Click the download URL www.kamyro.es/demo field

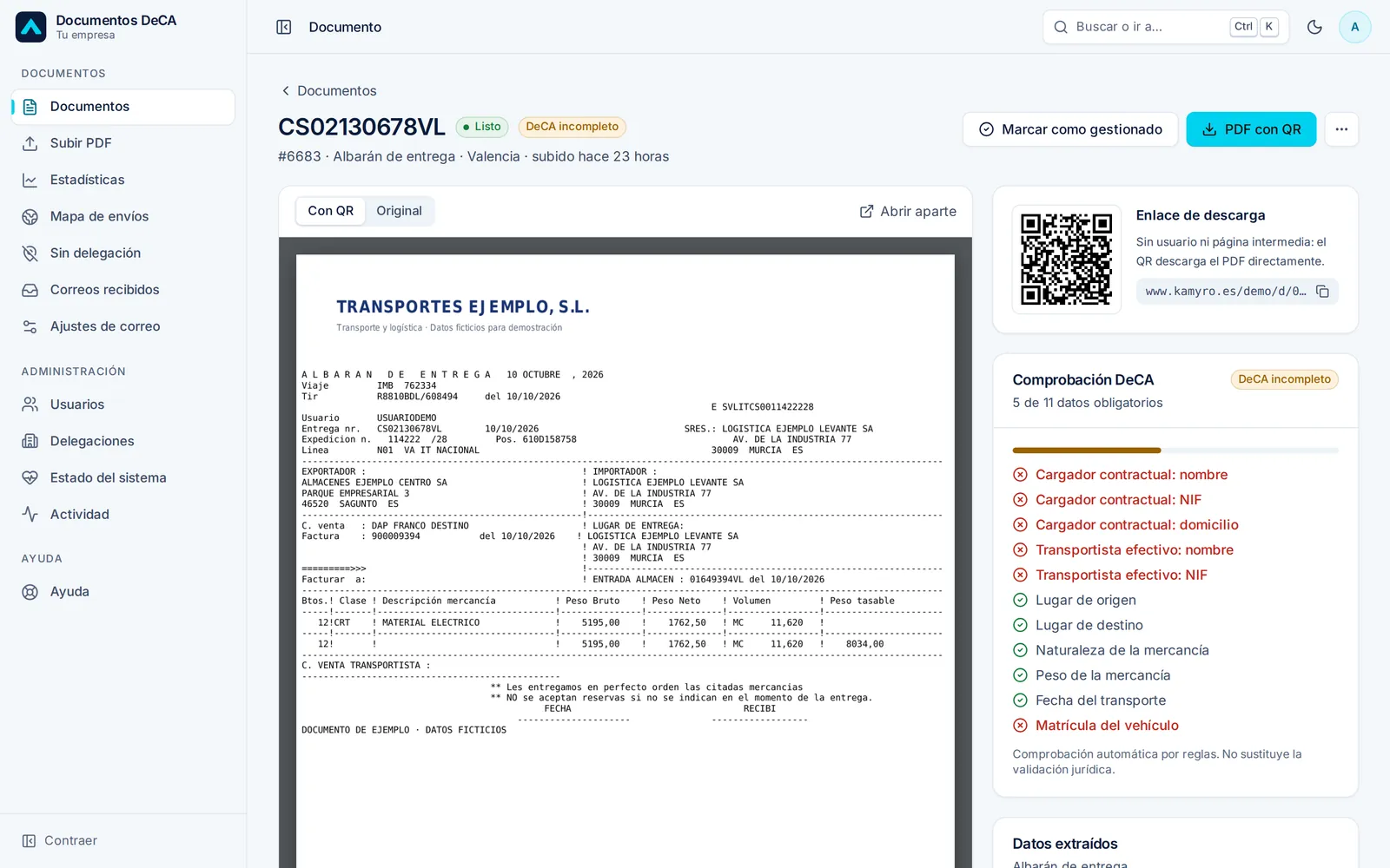pos(1225,292)
